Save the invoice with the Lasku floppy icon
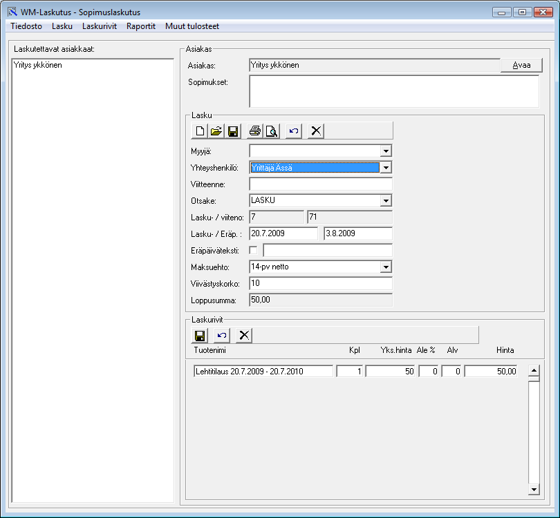Screen dimensions: 560x518 click(233, 131)
